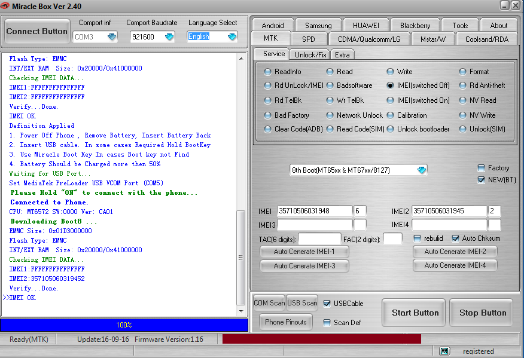Select Clear Code(ADB) radio option

267,129
